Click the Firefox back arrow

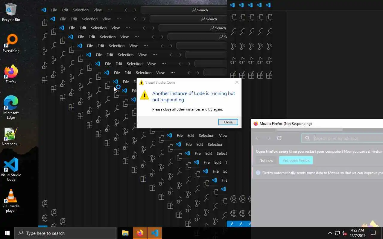258,138
